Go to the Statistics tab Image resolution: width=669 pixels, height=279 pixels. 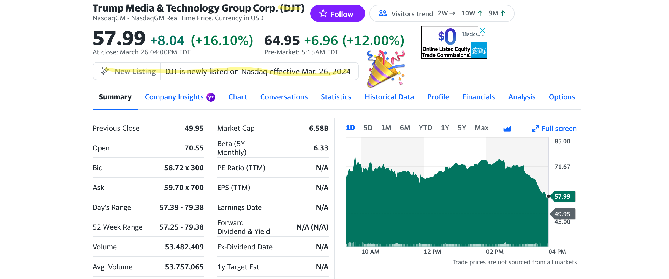pos(336,97)
